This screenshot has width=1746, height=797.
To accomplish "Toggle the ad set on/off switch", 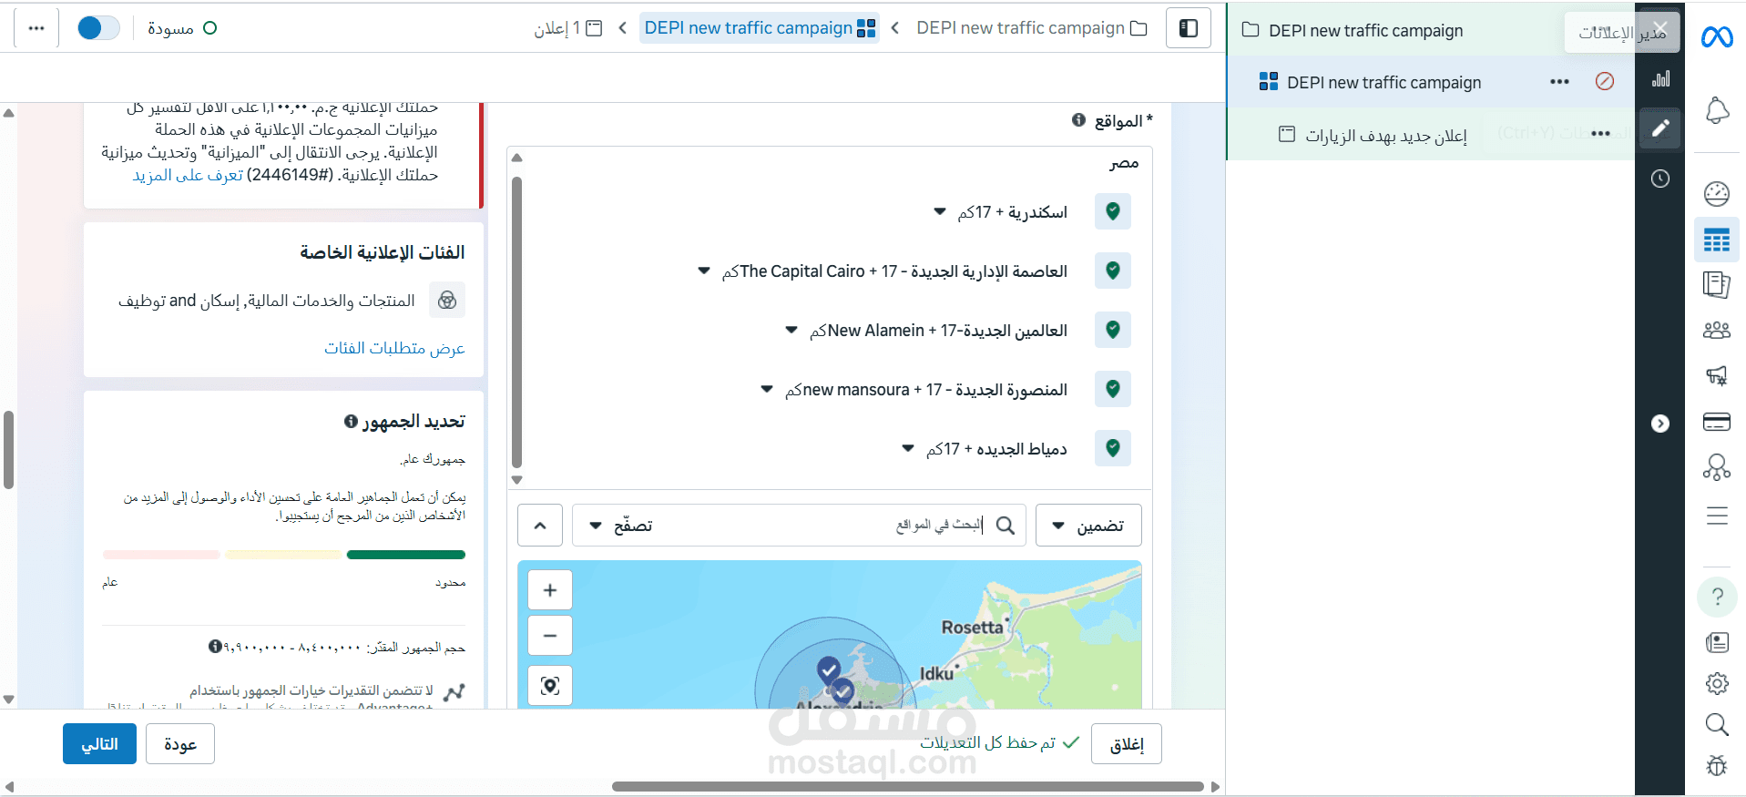I will (98, 28).
